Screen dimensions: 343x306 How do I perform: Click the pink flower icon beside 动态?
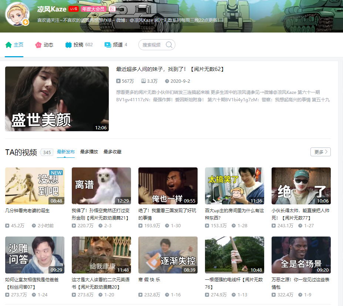pos(38,45)
